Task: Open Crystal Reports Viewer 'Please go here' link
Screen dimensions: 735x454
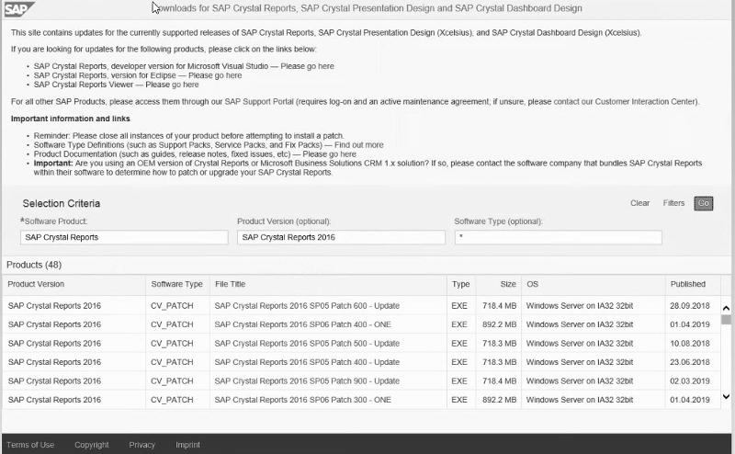Action: click(172, 85)
